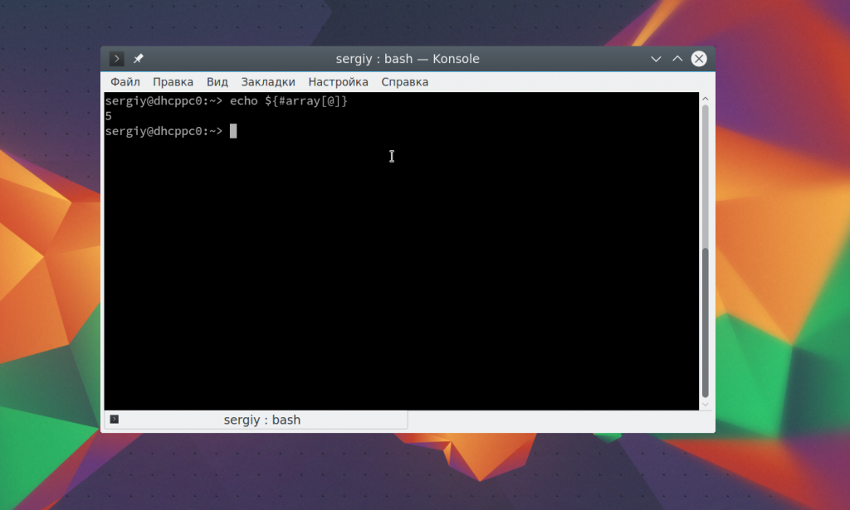Viewport: 850px width, 510px height.
Task: Toggle the pin on all desktops icon
Action: (x=139, y=59)
